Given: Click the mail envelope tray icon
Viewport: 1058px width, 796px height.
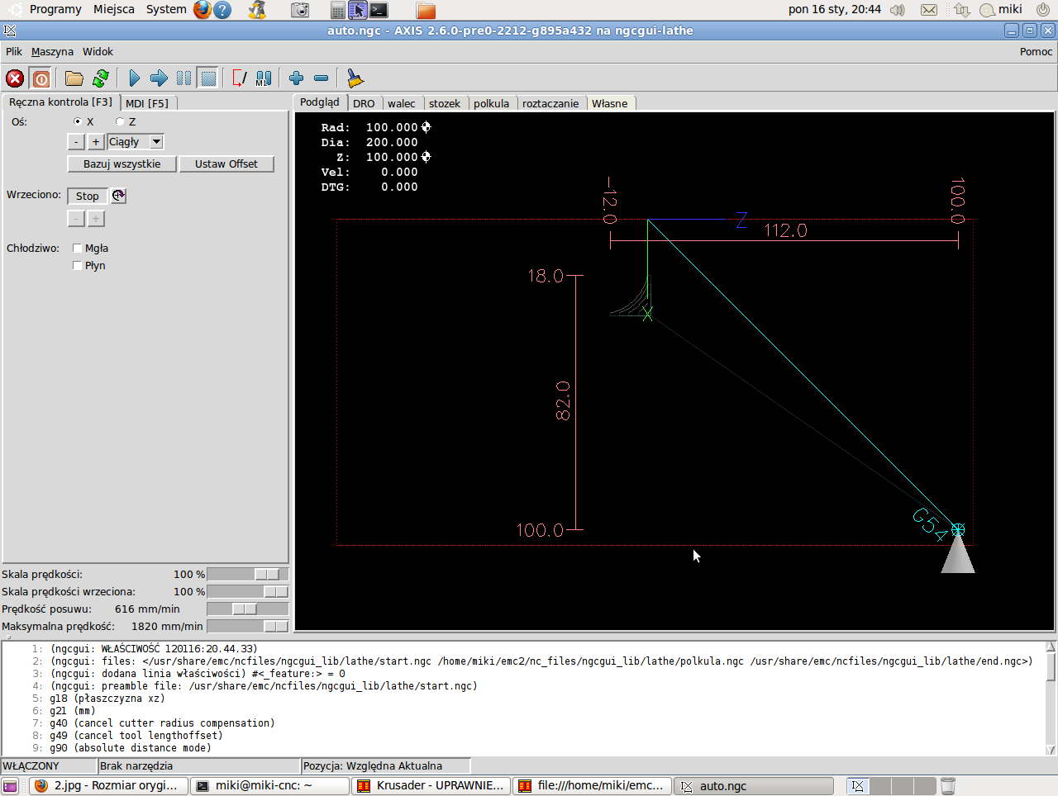Looking at the screenshot, I should [x=929, y=10].
